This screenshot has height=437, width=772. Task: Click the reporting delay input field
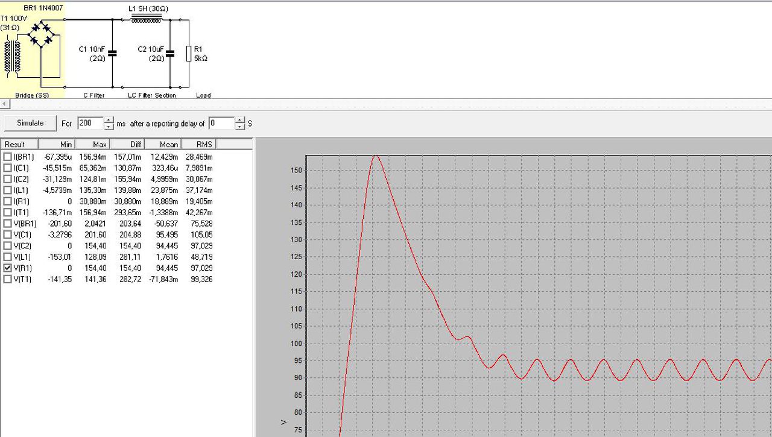(x=222, y=123)
